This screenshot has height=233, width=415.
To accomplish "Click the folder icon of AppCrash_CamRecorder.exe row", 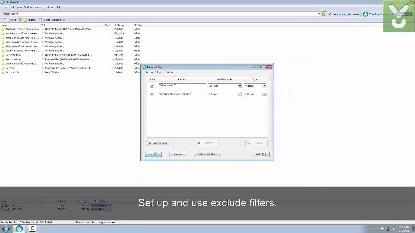I will tap(3, 29).
